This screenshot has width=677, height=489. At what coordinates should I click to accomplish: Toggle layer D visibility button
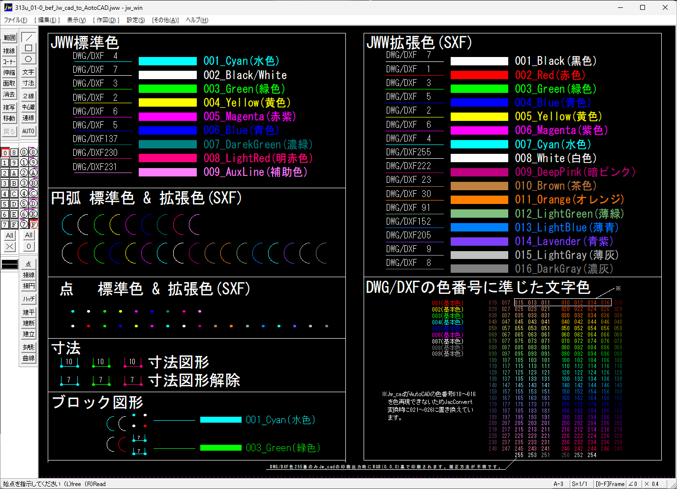point(14,204)
